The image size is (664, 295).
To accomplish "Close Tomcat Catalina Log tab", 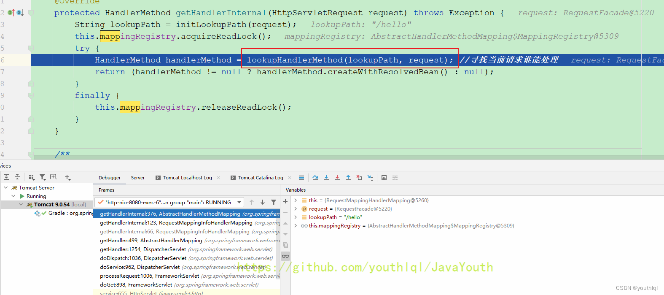I will pos(290,178).
